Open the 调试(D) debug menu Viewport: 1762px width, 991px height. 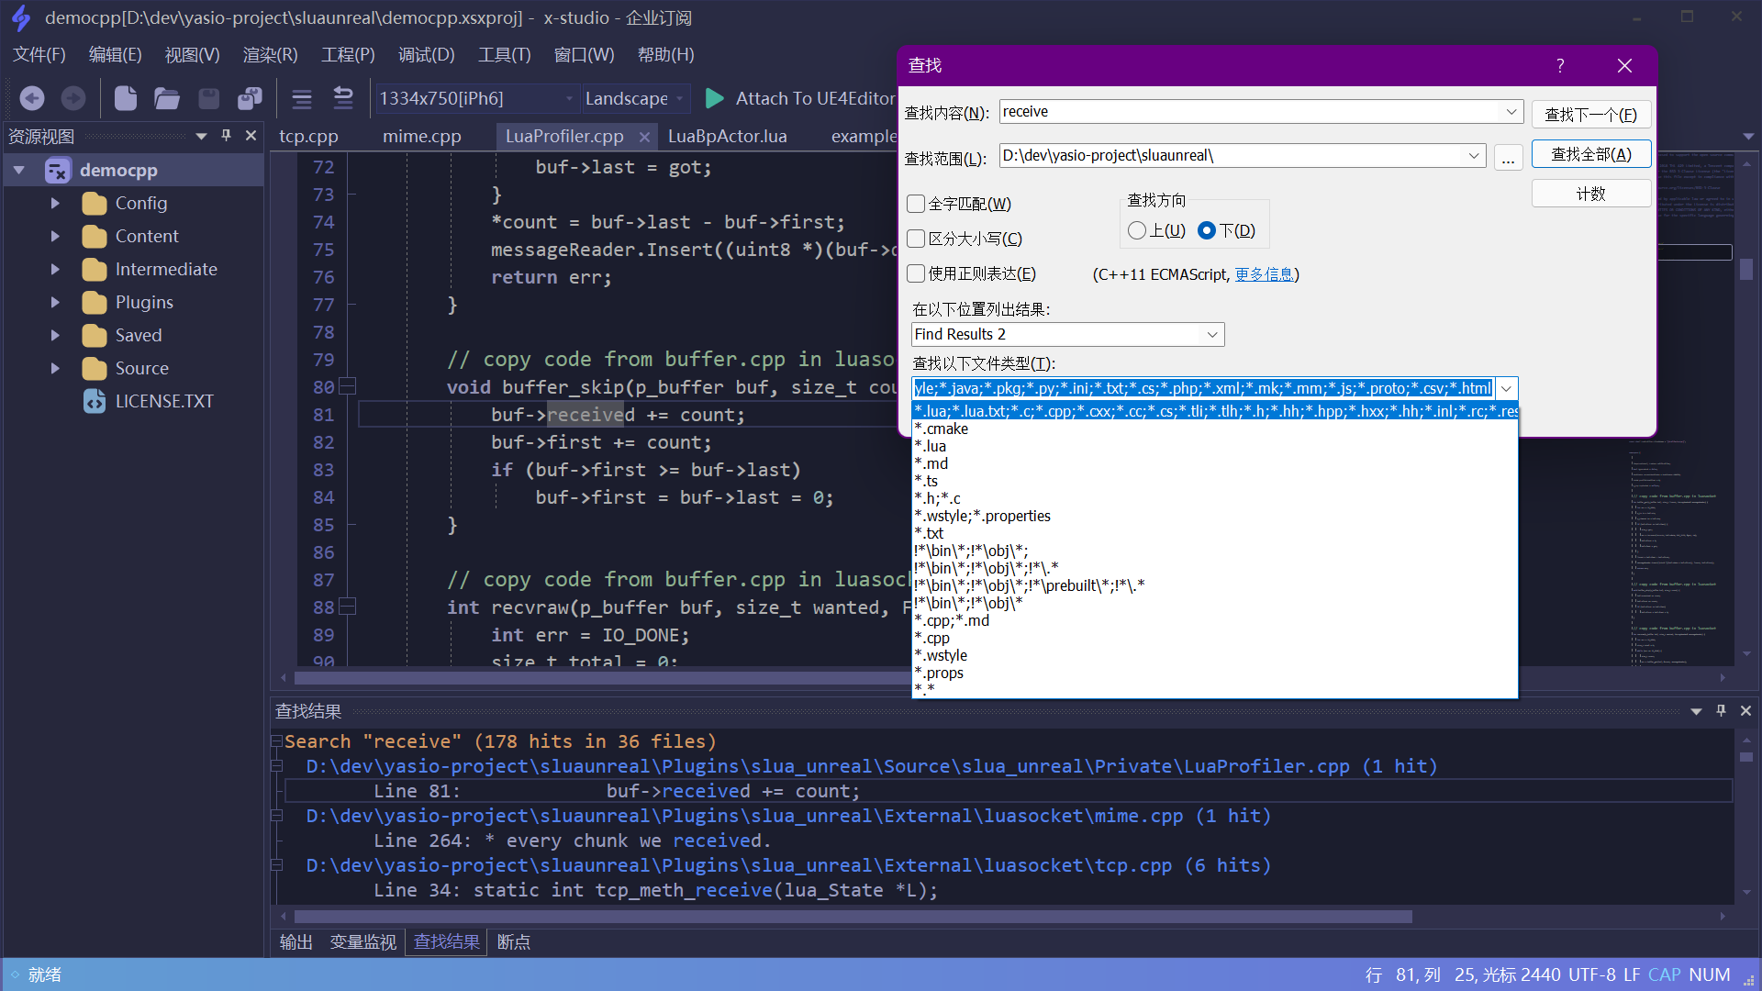426,54
